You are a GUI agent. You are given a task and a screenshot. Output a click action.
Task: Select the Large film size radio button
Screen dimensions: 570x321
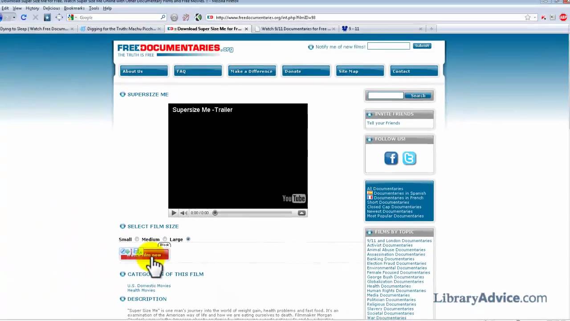tap(188, 239)
